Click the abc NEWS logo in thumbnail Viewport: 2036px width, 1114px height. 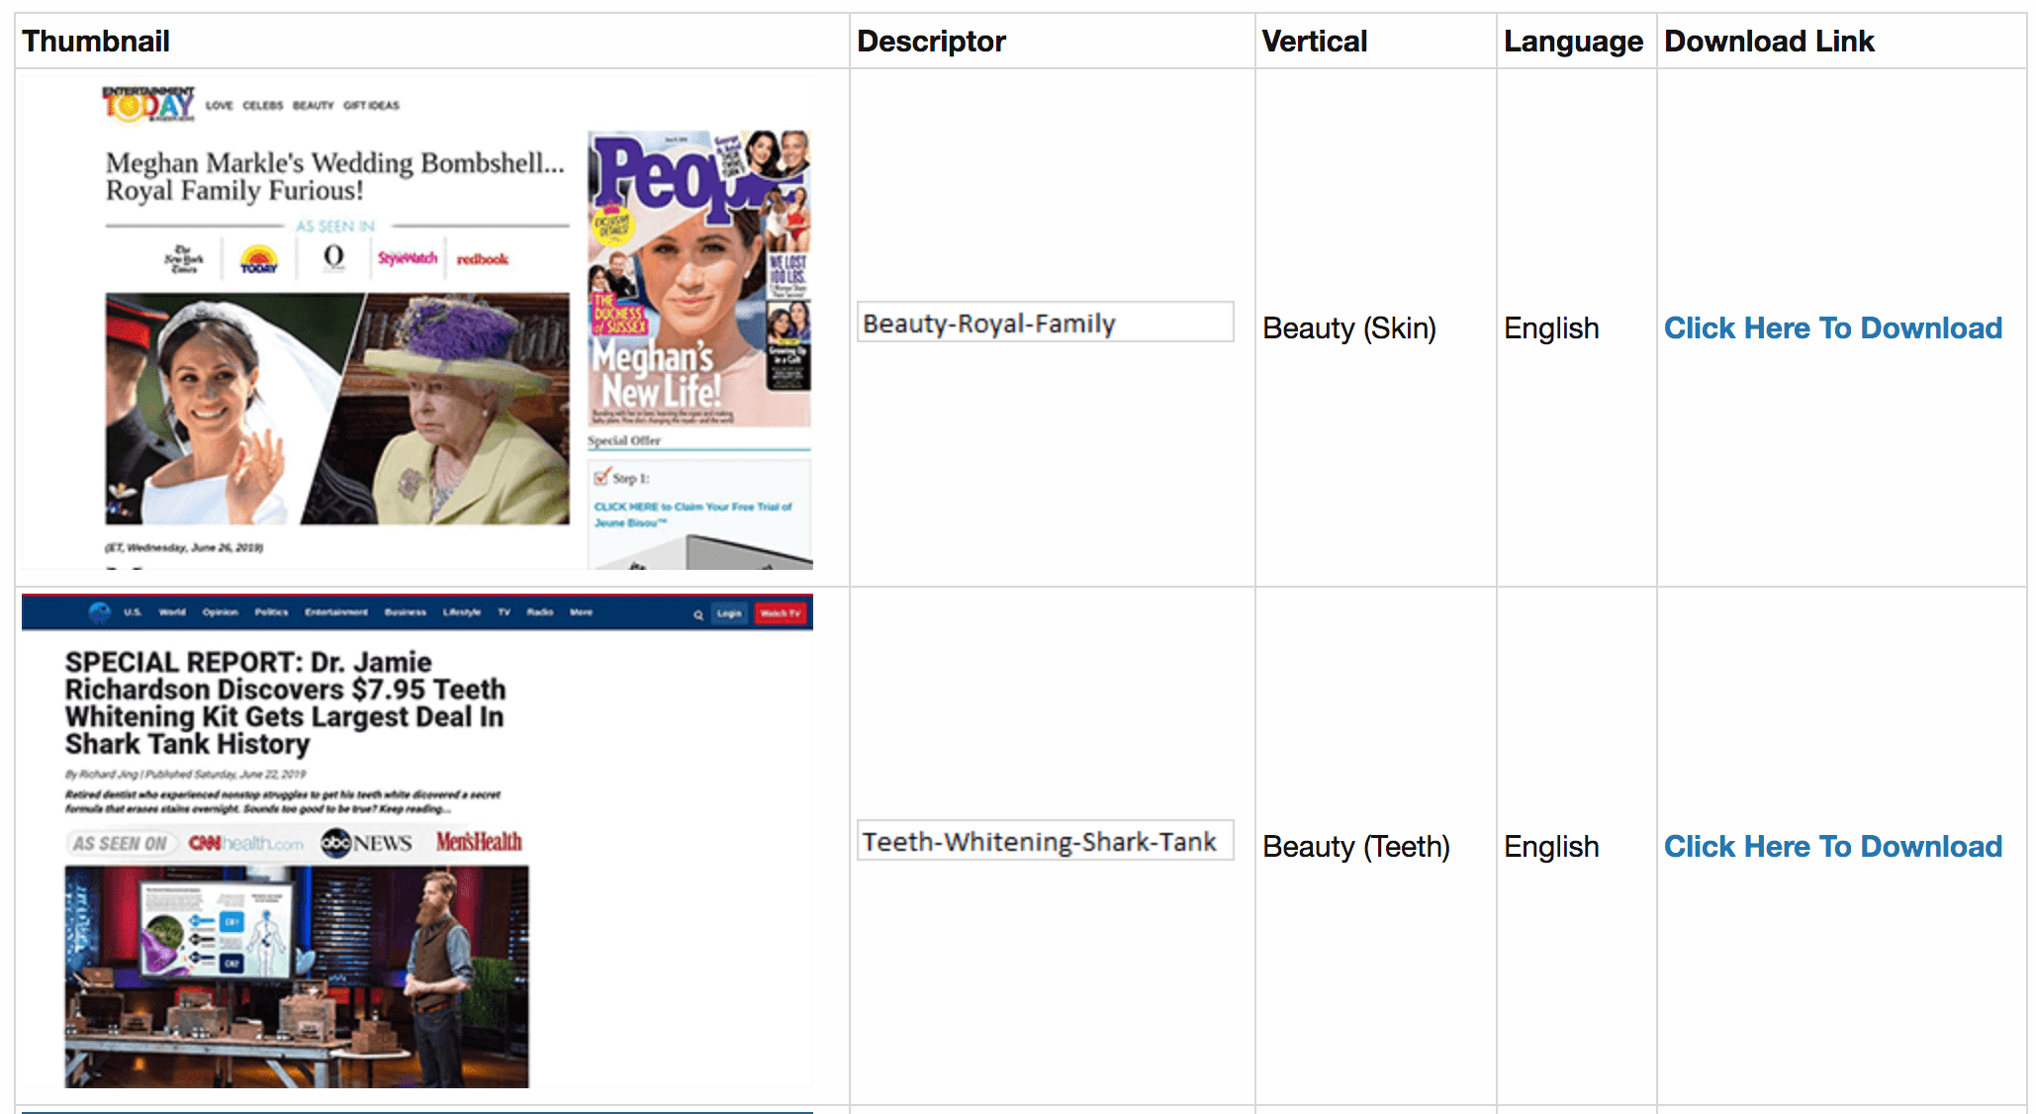(x=366, y=843)
